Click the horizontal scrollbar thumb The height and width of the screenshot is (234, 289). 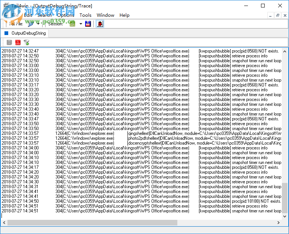coord(92,222)
